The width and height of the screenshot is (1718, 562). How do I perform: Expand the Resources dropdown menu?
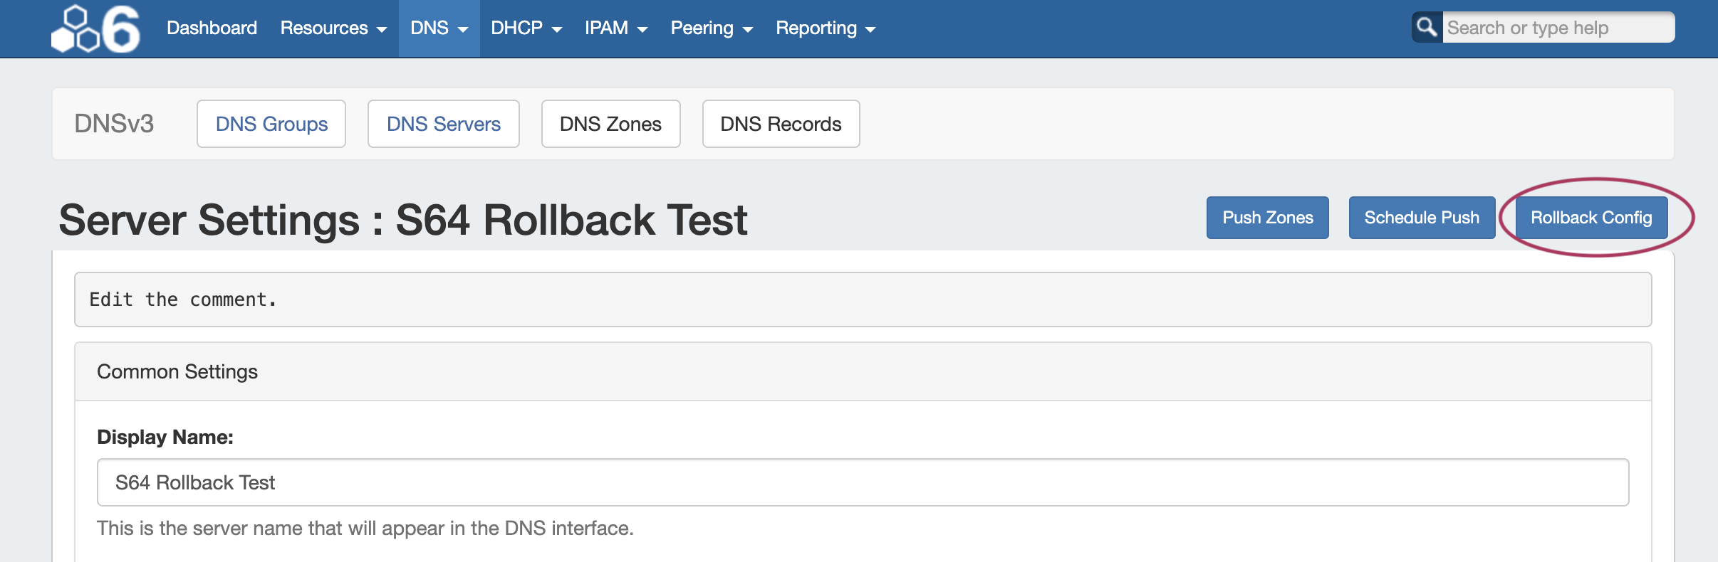(333, 28)
